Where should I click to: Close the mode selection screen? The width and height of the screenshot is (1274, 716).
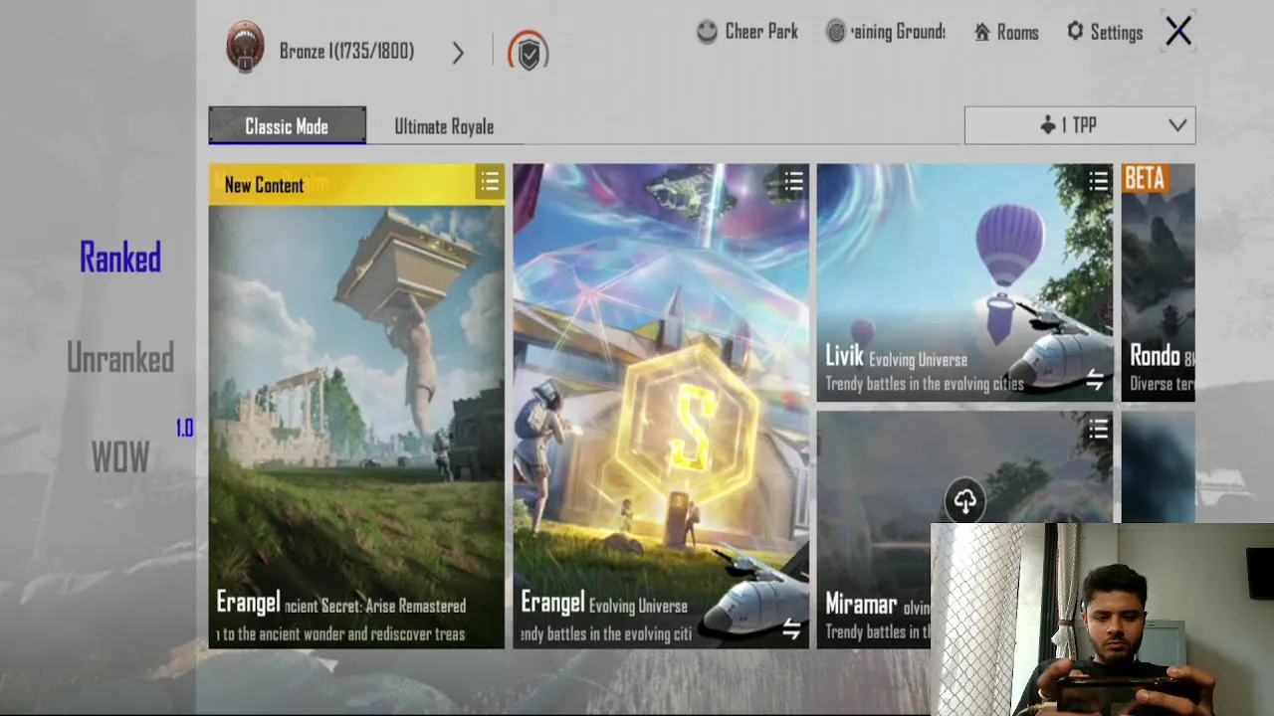point(1178,32)
